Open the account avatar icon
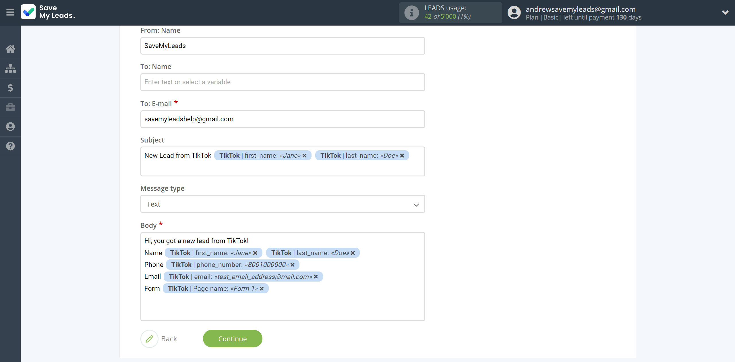The height and width of the screenshot is (362, 735). tap(515, 13)
